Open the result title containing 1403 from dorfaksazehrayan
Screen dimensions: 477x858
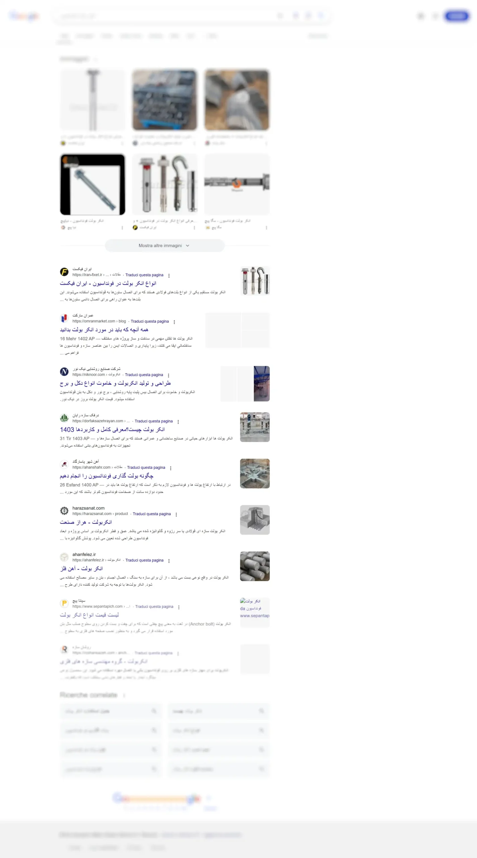(x=112, y=430)
